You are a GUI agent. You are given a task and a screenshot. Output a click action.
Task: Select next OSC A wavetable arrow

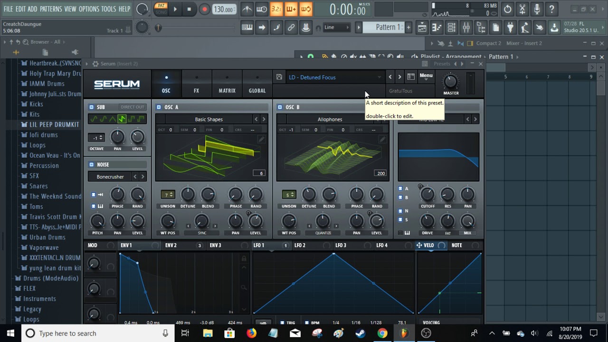point(264,119)
